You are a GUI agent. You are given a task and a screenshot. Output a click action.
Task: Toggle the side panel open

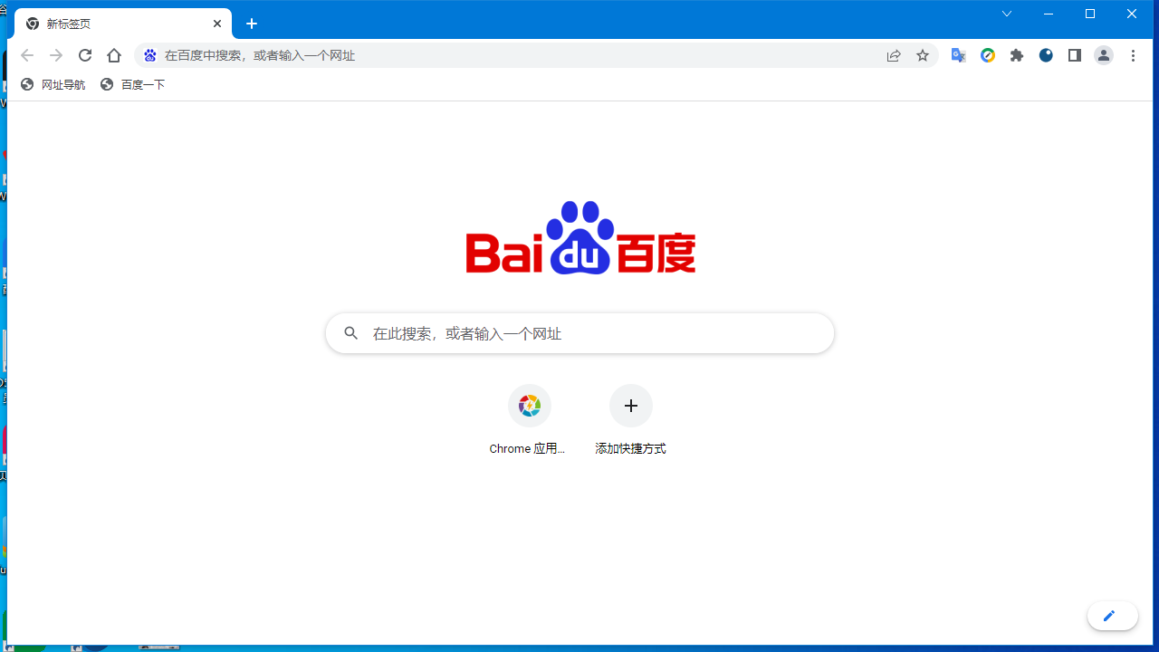click(1074, 55)
